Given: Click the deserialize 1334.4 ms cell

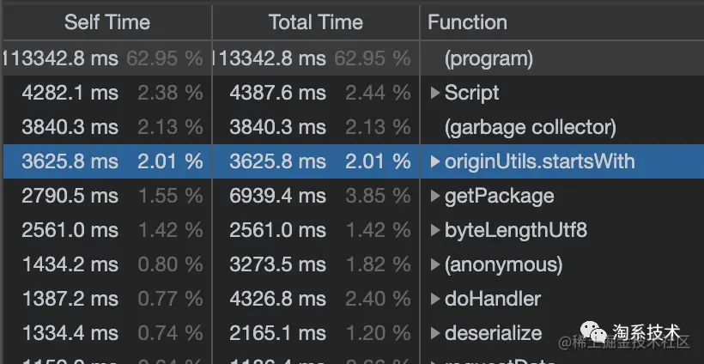Looking at the screenshot, I should (70, 333).
